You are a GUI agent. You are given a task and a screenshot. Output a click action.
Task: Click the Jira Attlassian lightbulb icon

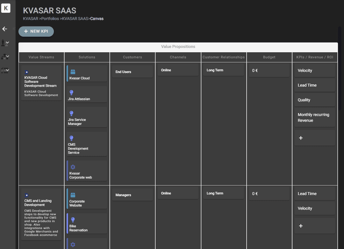coord(71,93)
